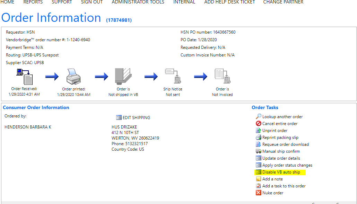This screenshot has width=357, height=204.
Task: Click the order ID (17874981) in heading
Action: (x=119, y=20)
